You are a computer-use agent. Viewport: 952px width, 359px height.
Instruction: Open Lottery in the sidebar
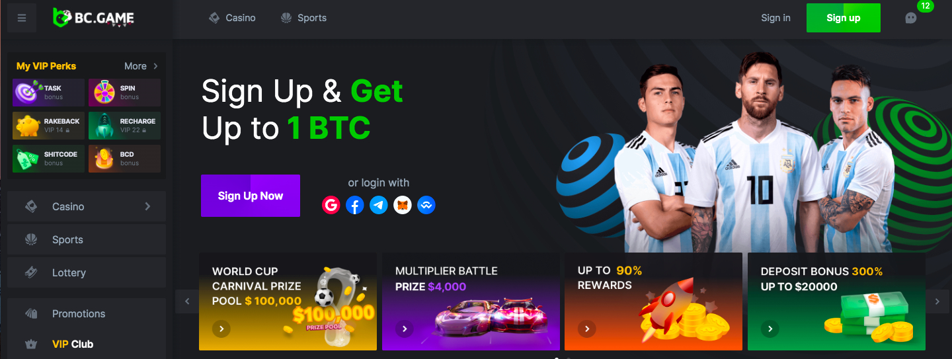point(87,272)
